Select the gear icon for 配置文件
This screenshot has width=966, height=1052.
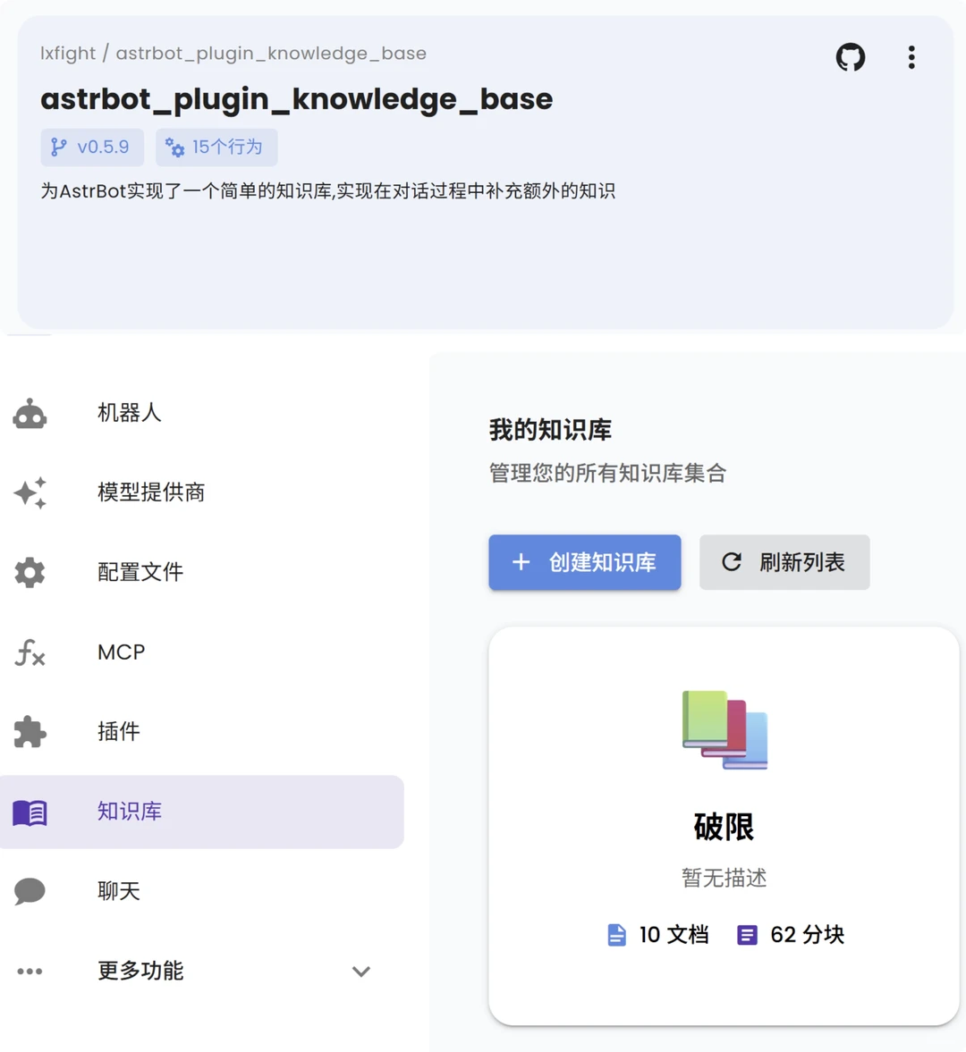30,572
